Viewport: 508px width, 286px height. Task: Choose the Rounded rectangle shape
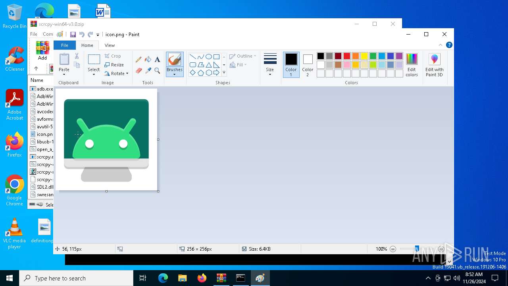192,65
